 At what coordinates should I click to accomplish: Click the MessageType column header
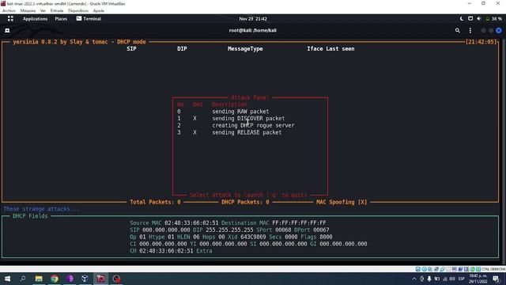click(x=245, y=49)
